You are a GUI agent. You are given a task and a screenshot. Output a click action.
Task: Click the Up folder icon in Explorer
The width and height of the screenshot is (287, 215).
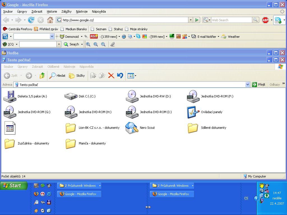[42, 76]
